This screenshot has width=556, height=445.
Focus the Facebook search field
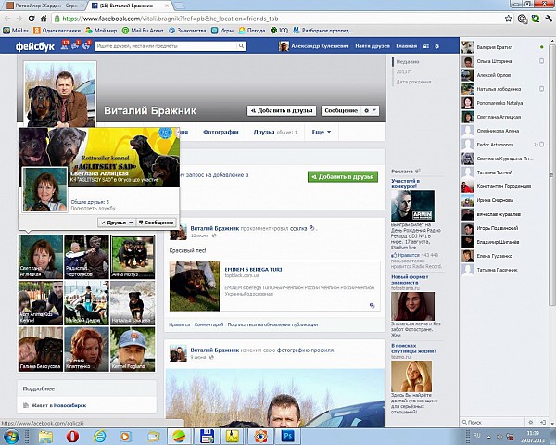tap(166, 46)
